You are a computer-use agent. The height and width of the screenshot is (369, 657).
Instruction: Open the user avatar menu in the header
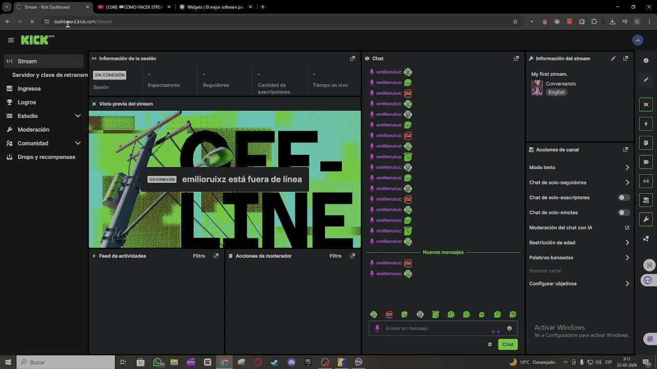638,40
